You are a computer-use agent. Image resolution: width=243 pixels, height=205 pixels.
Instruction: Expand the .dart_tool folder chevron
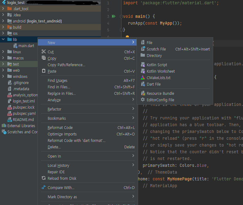pos(3,9)
